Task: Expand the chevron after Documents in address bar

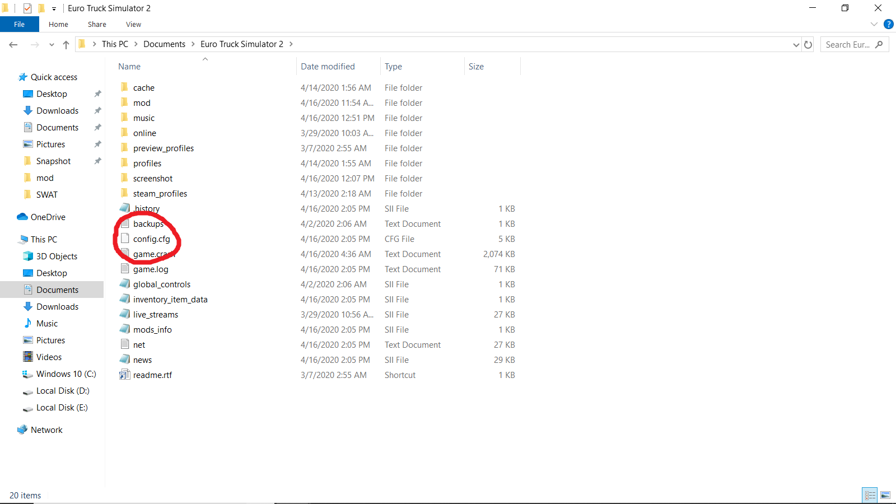Action: pos(193,44)
